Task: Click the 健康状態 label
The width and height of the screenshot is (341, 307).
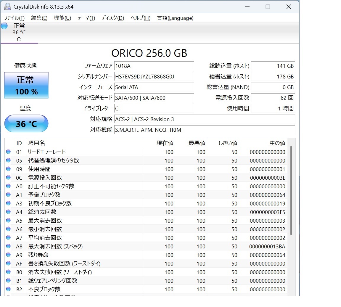Action: [x=25, y=66]
